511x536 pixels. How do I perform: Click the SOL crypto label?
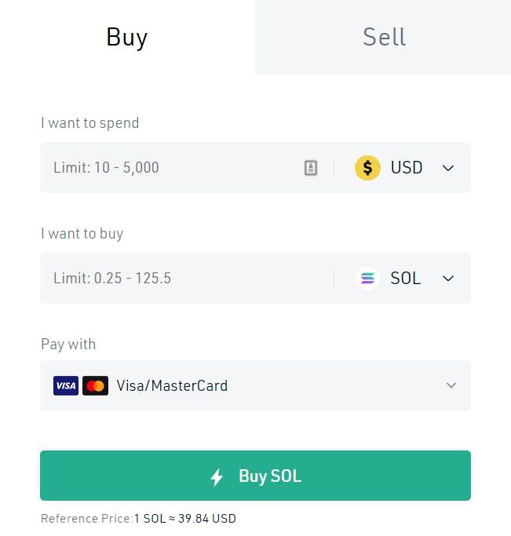[x=406, y=278]
